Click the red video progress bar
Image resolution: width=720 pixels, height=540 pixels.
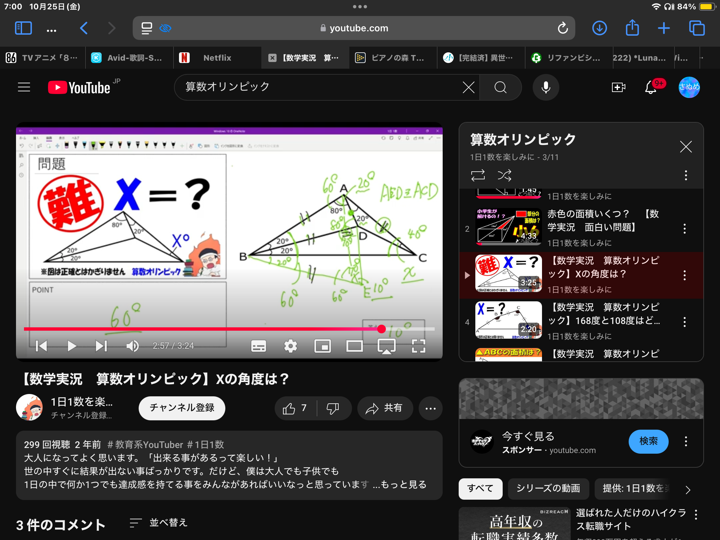coord(200,329)
